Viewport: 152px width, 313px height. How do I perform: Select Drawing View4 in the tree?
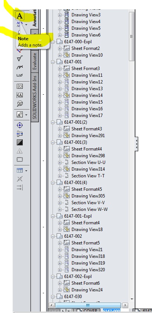pyautogui.click(x=86, y=22)
